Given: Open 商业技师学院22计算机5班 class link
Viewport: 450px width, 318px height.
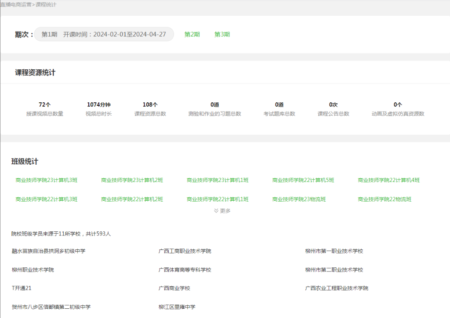Looking at the screenshot, I should (303, 180).
